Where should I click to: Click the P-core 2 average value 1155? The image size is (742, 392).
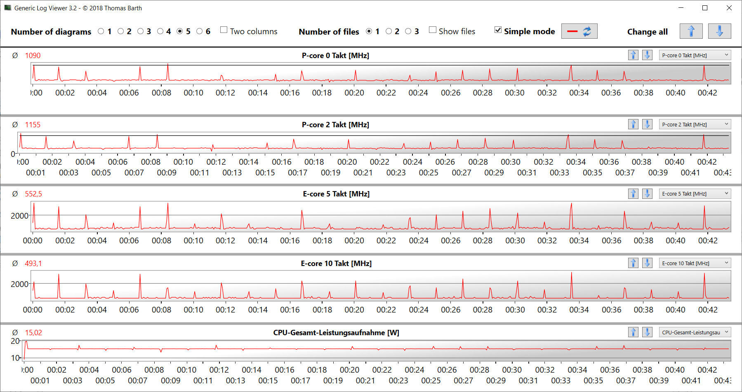(33, 125)
